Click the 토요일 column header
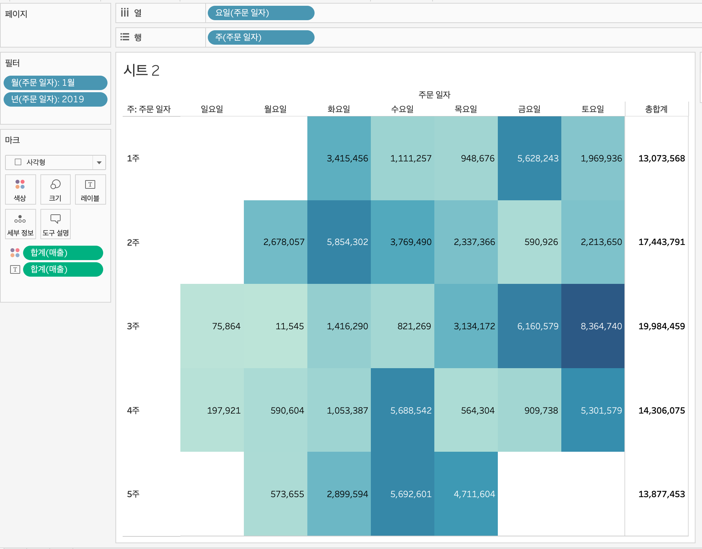This screenshot has height=549, width=702. click(x=592, y=109)
